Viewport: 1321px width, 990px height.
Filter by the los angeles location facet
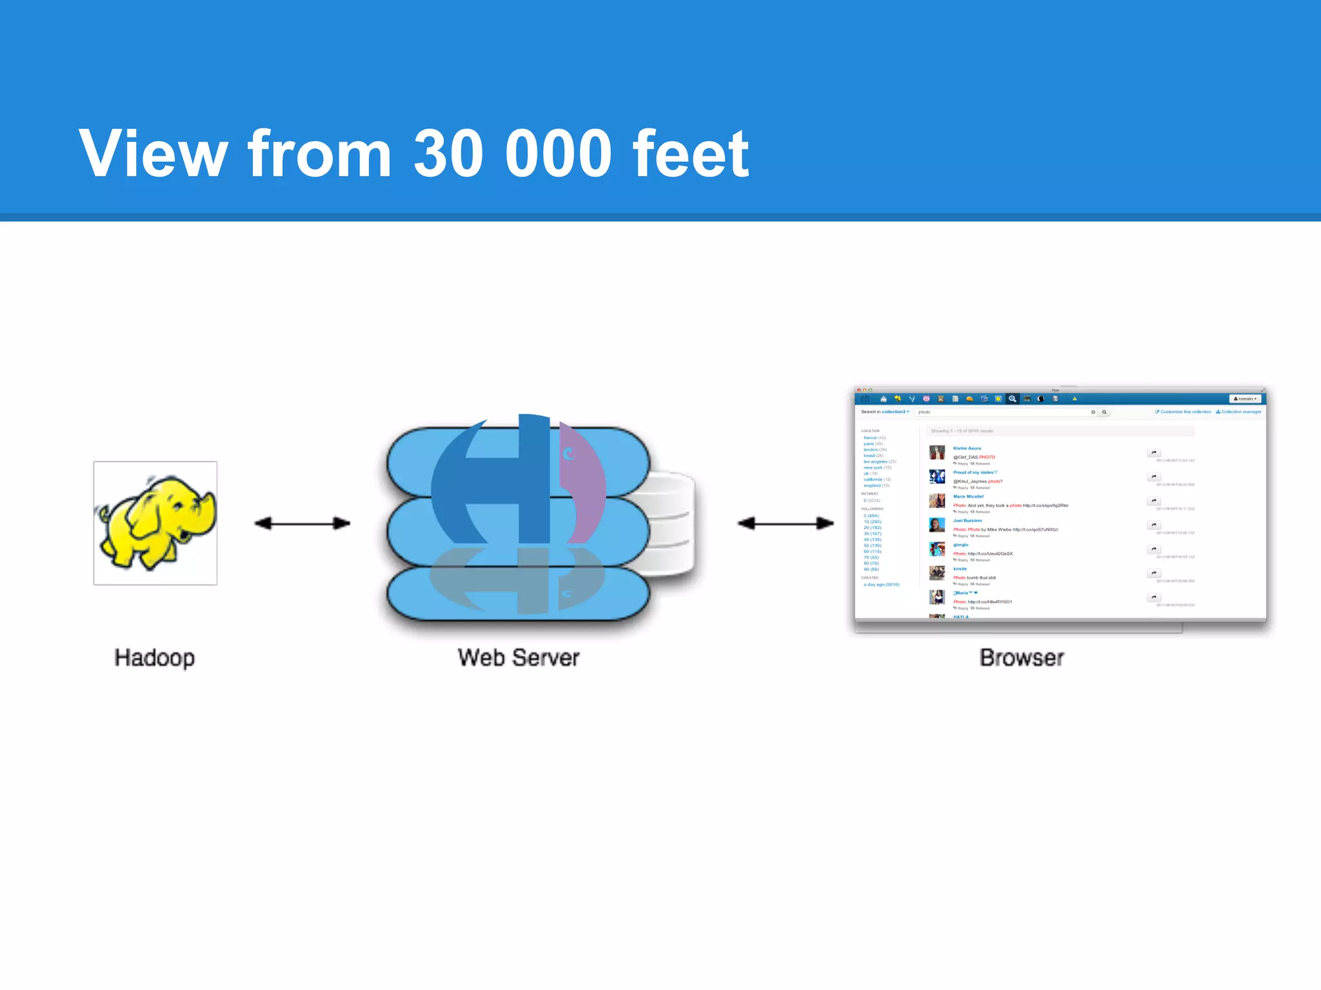(875, 461)
